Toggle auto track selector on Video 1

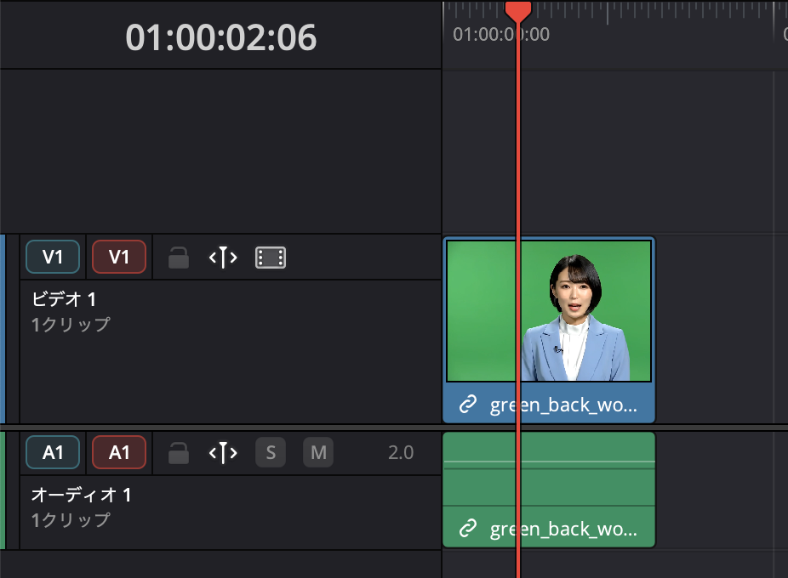223,258
